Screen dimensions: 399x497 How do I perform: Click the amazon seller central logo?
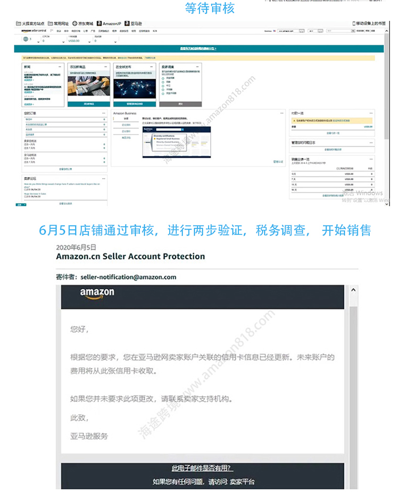[34, 31]
